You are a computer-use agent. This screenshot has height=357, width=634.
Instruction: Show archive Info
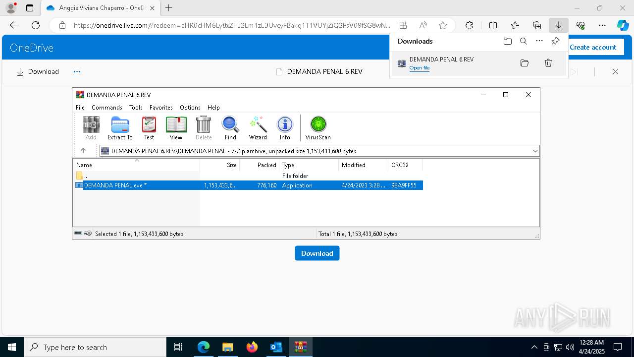(x=285, y=128)
